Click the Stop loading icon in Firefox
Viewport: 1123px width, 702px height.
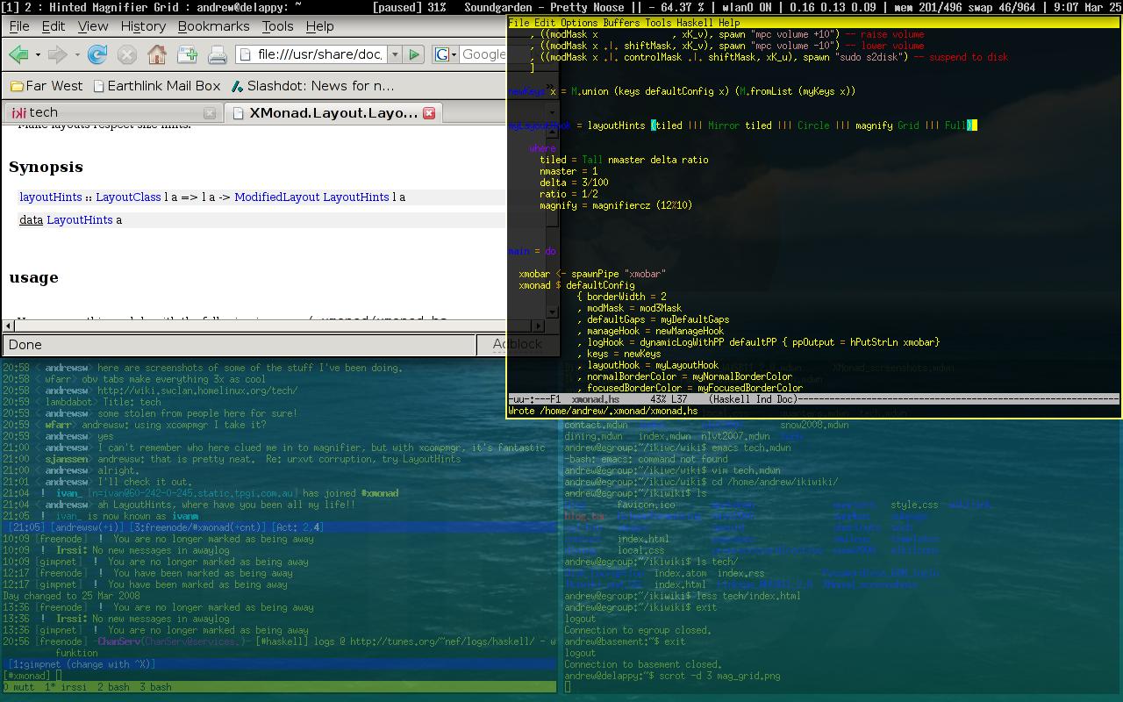pos(127,54)
